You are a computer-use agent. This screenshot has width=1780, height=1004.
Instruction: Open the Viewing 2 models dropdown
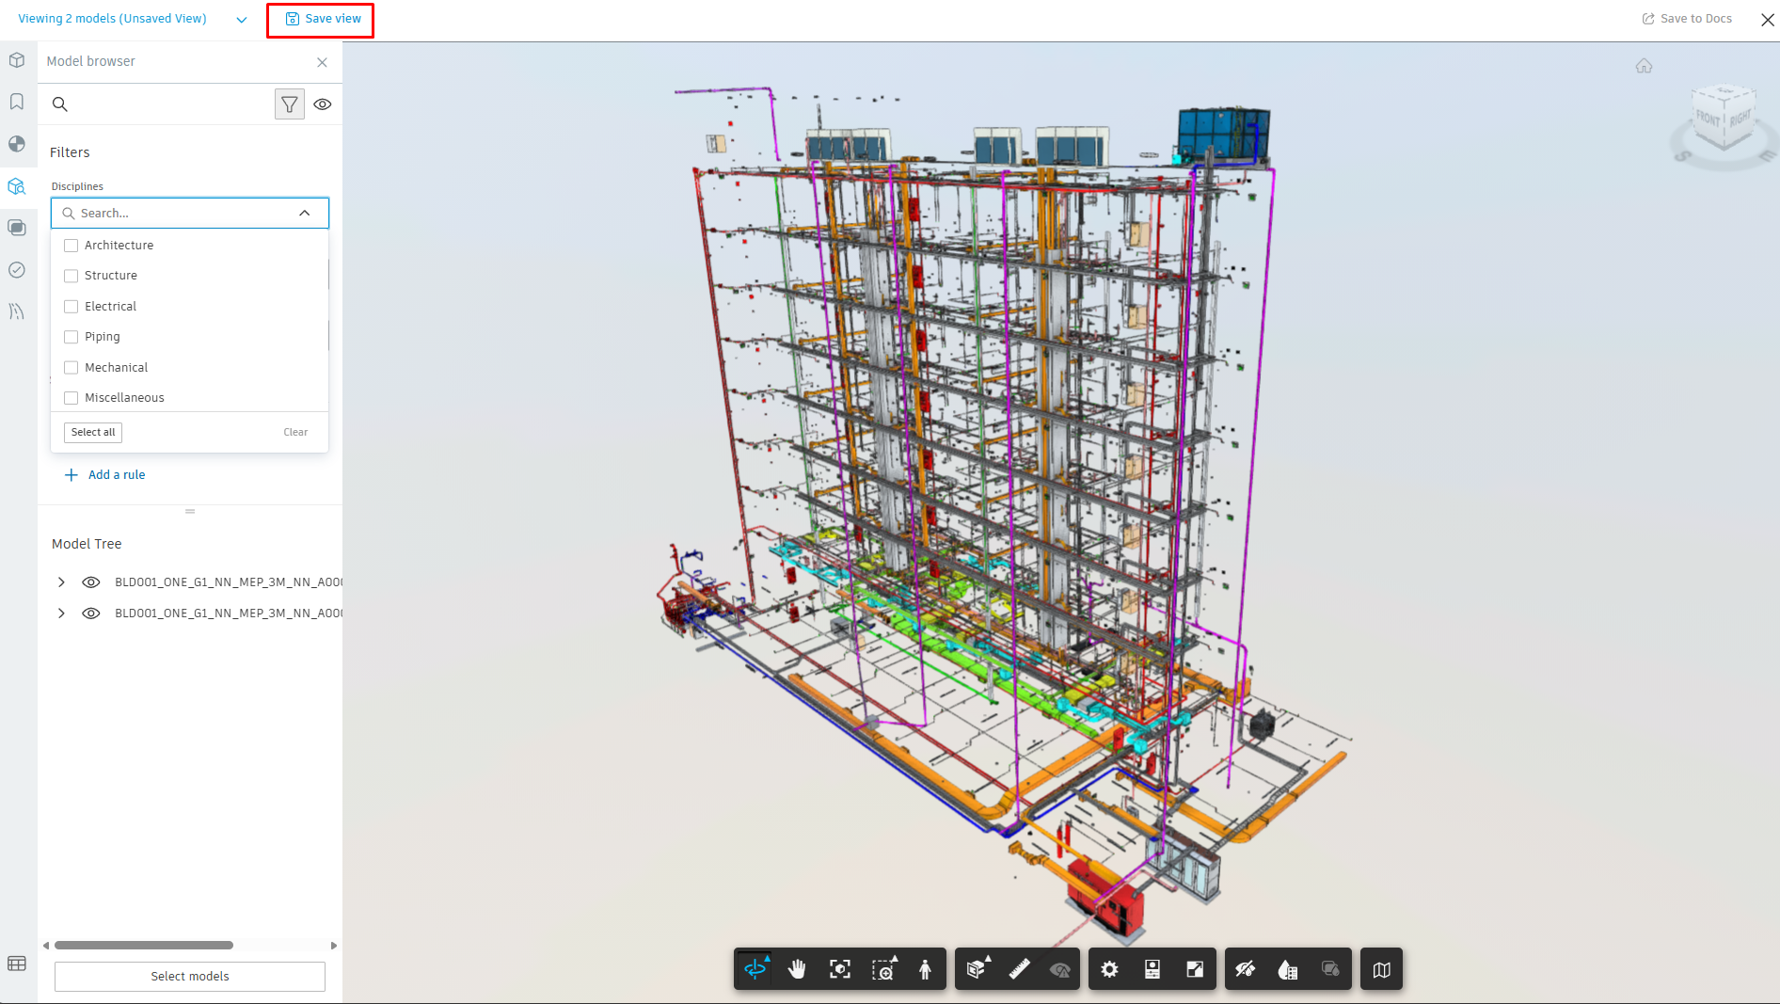242,20
